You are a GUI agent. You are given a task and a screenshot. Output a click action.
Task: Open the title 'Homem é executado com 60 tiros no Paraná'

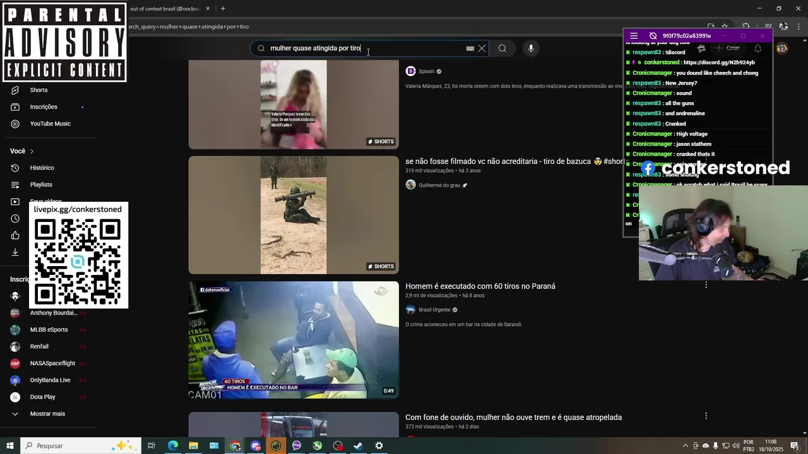480,286
